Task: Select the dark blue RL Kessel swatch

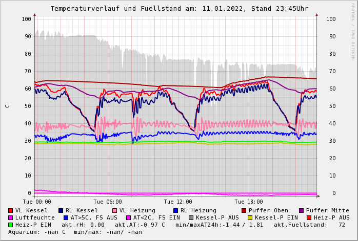Action: 61,210
